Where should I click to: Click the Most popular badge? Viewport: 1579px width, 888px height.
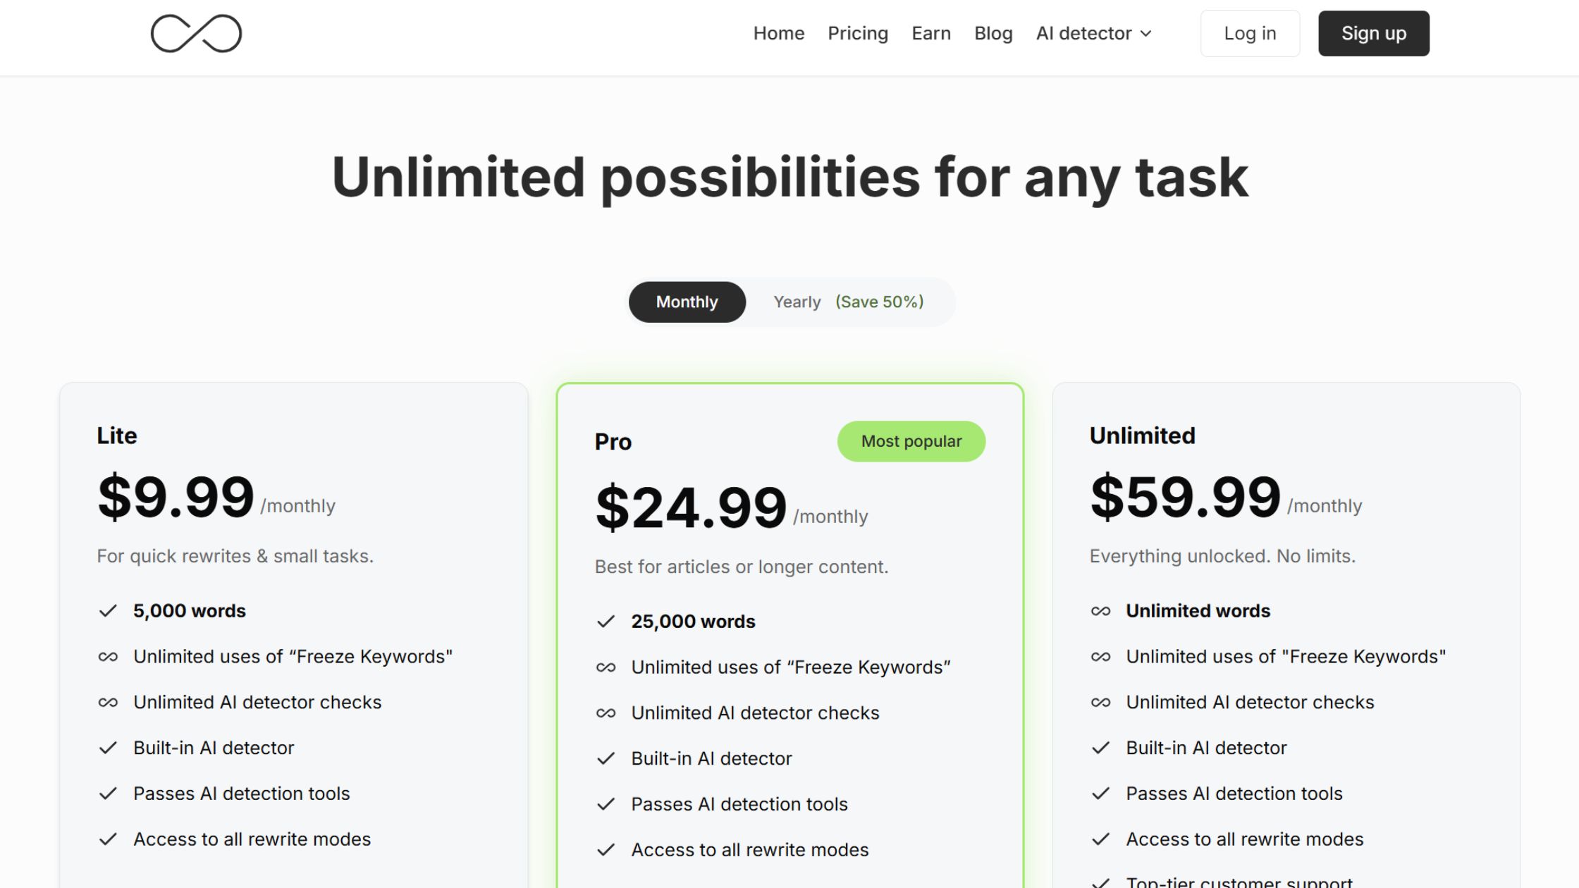pos(911,441)
